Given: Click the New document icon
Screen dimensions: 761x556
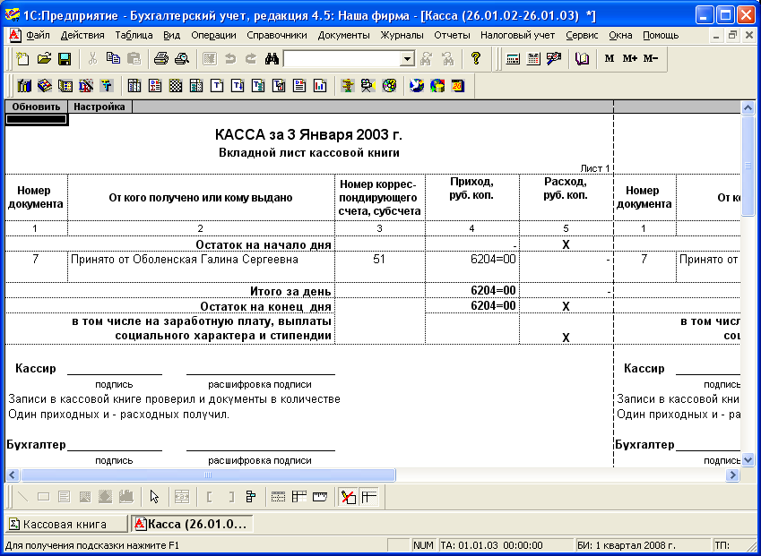Looking at the screenshot, I should [22, 59].
